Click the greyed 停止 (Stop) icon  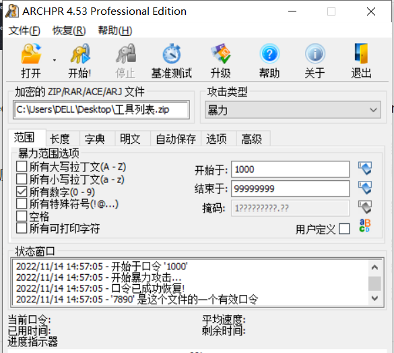point(126,53)
